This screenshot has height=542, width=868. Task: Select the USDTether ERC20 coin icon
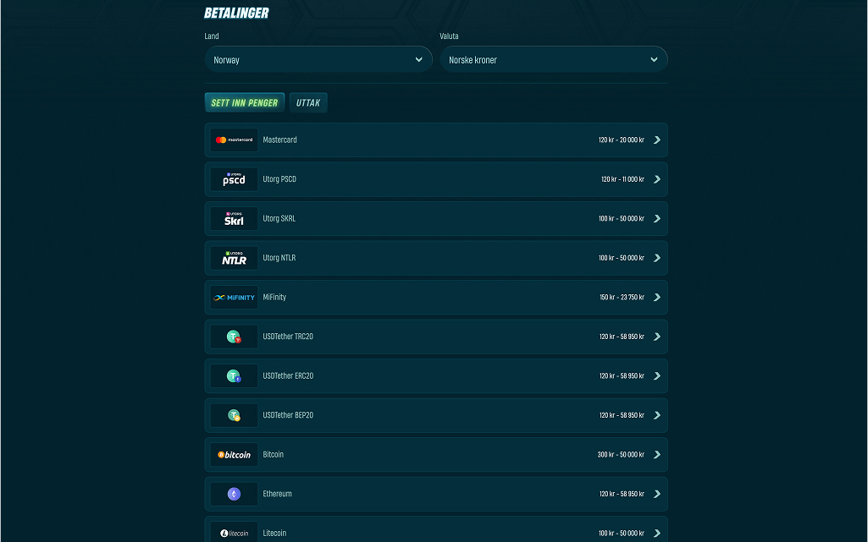[x=234, y=375]
